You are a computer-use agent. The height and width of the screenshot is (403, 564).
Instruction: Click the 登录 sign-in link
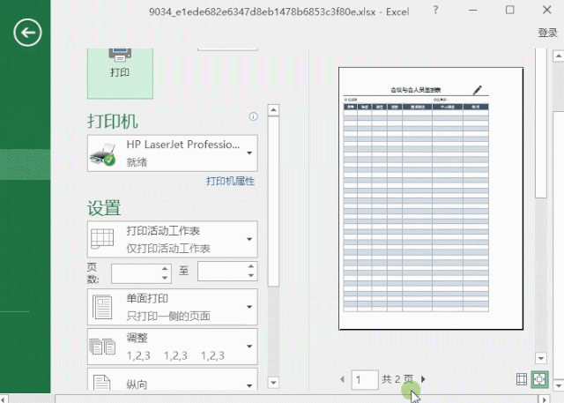pyautogui.click(x=547, y=33)
